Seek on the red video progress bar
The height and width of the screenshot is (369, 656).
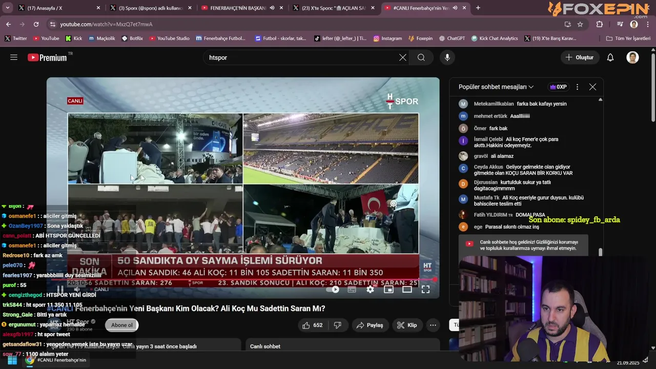coord(243,280)
